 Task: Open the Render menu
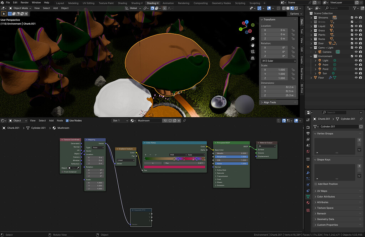24,2
